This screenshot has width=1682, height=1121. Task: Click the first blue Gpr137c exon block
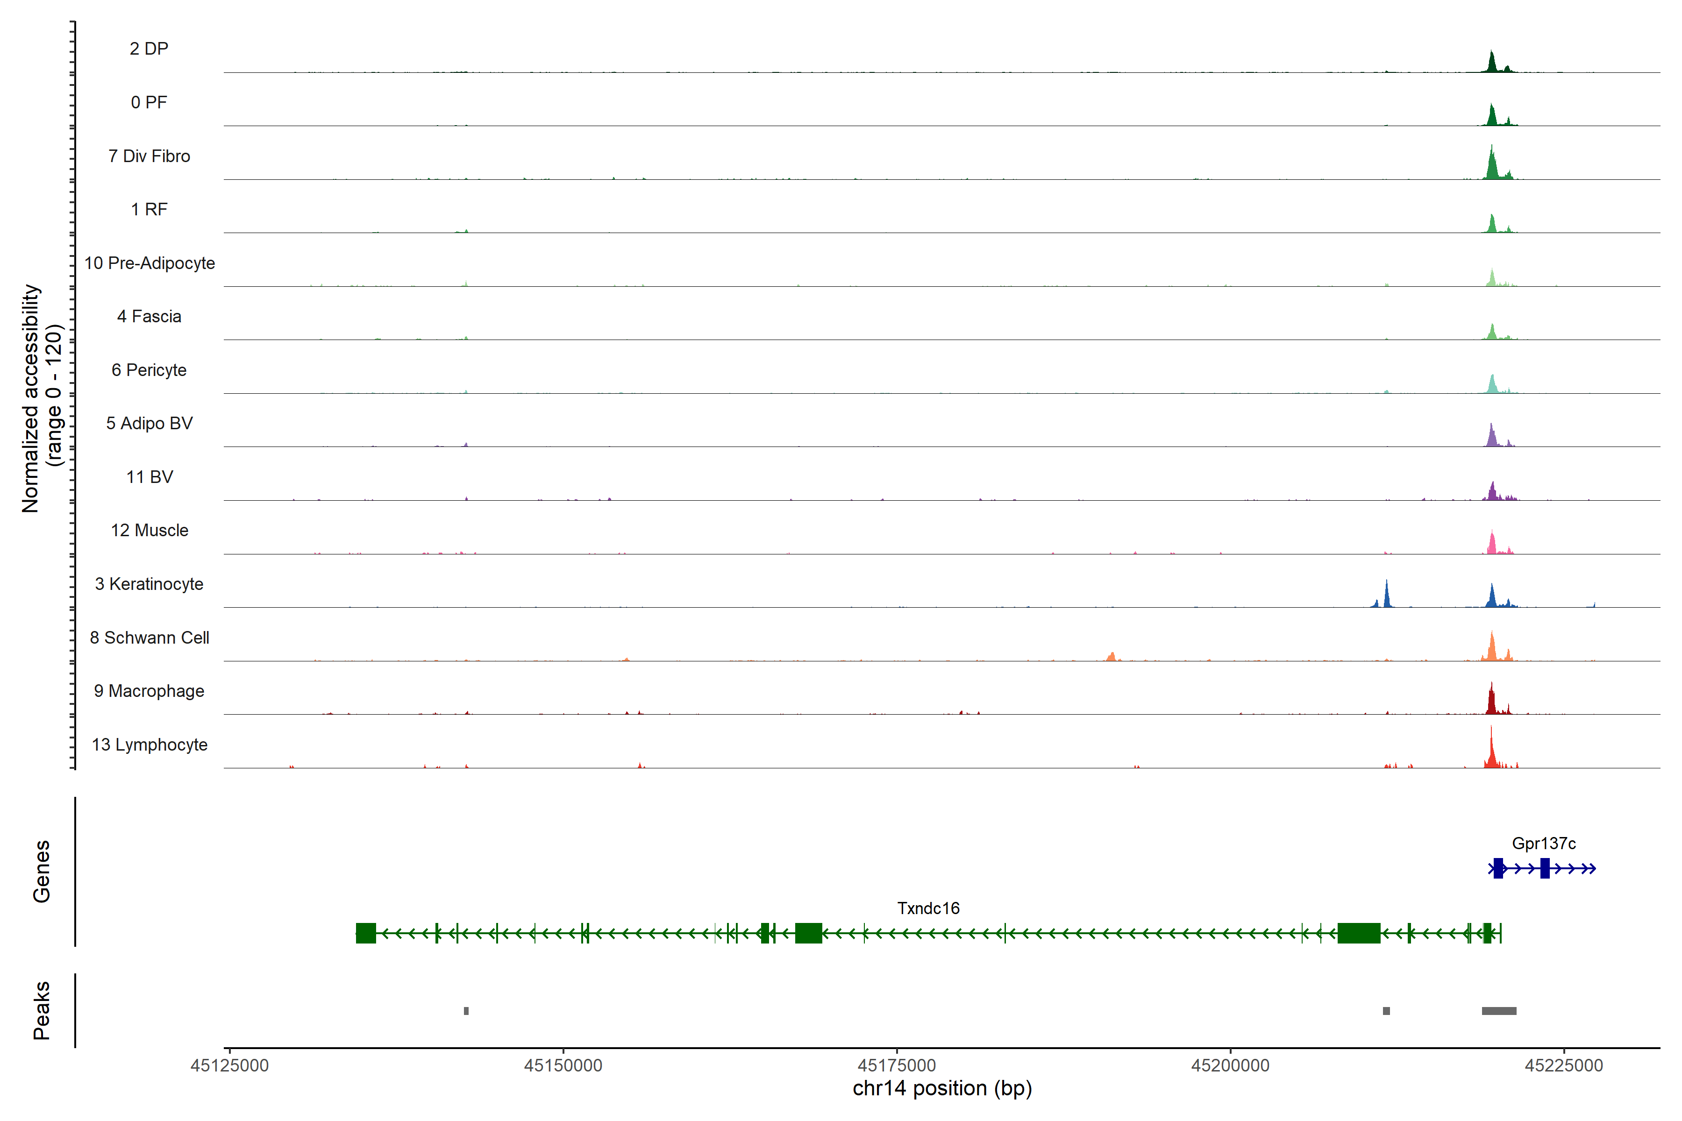click(1498, 869)
